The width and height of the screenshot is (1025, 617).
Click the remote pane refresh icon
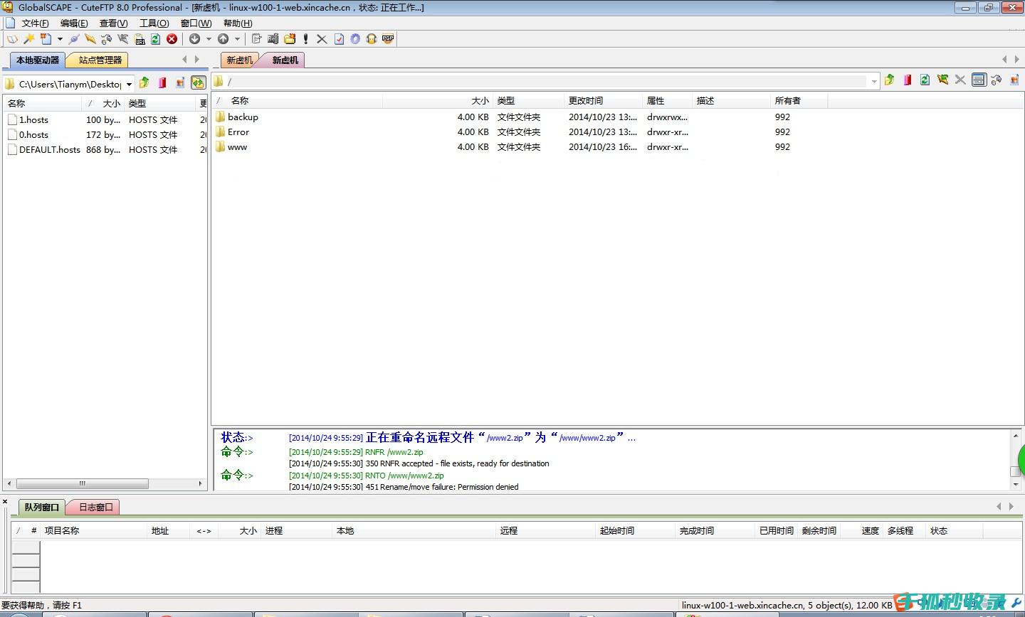tap(925, 80)
